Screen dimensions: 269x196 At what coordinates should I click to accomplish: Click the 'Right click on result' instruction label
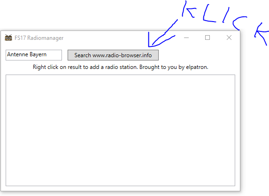[x=121, y=67]
